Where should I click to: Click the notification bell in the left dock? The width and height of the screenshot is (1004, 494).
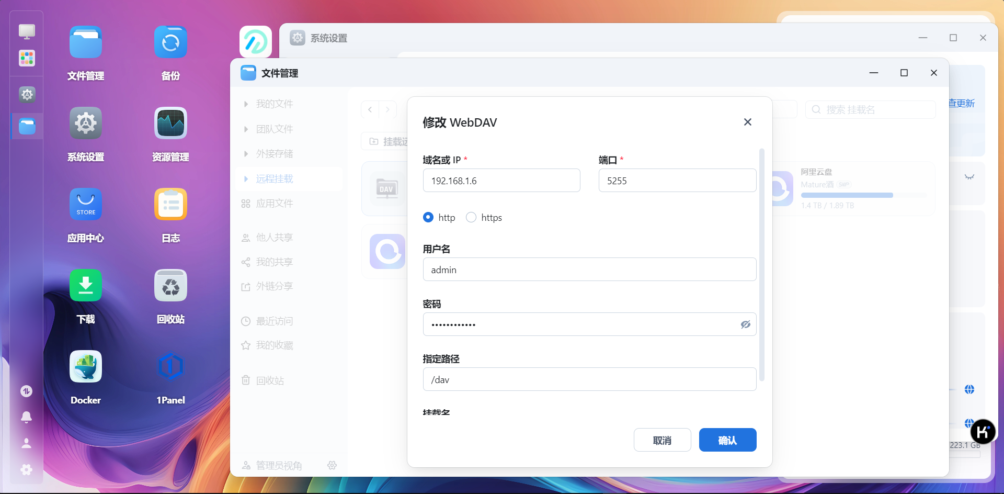(x=26, y=417)
